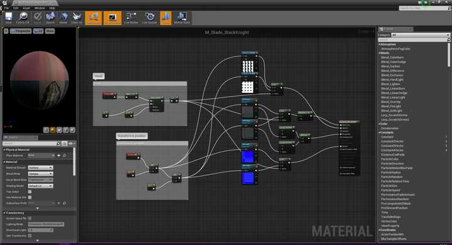Select Blend_Overlay in Palette list
This screenshot has height=245, width=452.
pos(391,102)
